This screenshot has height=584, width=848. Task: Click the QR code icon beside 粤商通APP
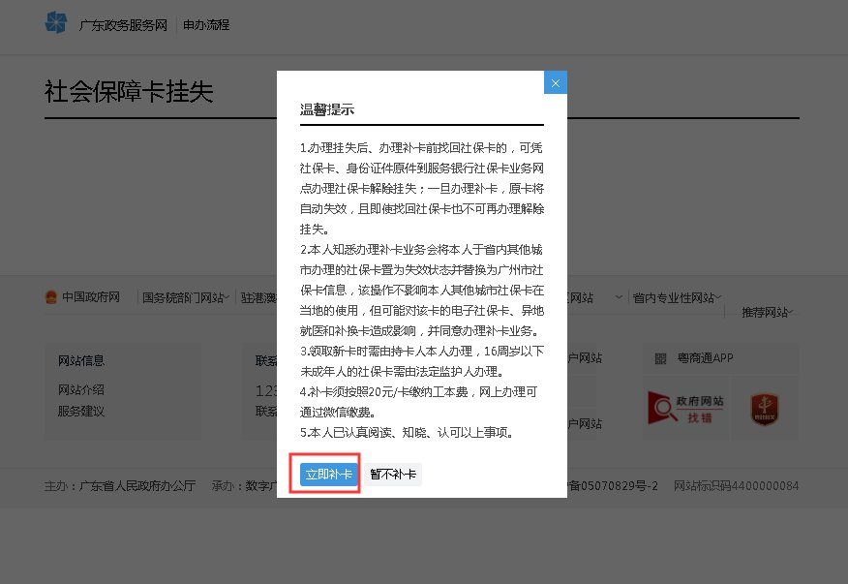tap(660, 359)
